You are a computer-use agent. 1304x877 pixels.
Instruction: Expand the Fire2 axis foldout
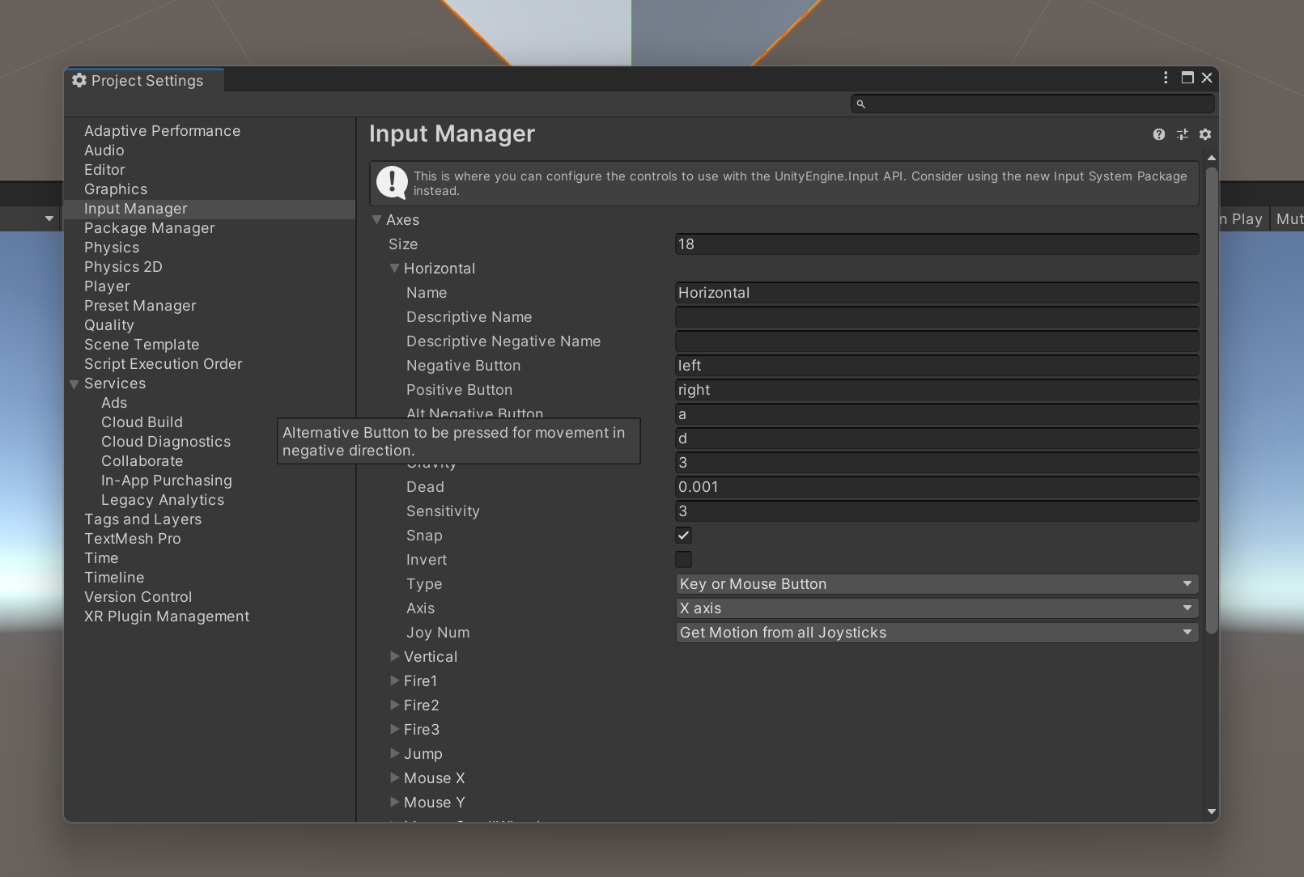(395, 705)
